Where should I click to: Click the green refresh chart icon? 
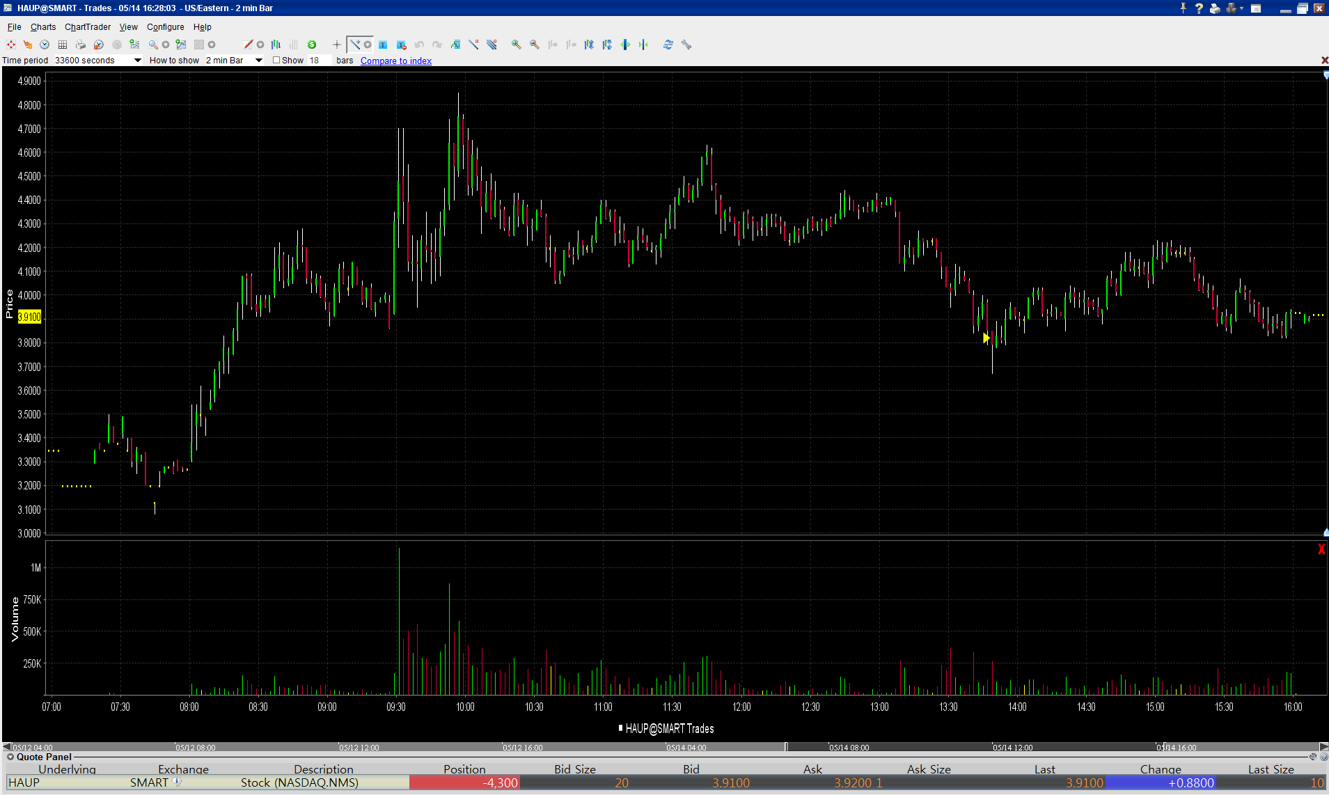(312, 45)
